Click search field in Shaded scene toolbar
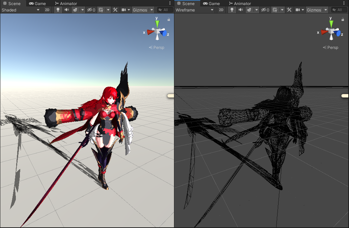The width and height of the screenshot is (349, 228). tap(165, 10)
